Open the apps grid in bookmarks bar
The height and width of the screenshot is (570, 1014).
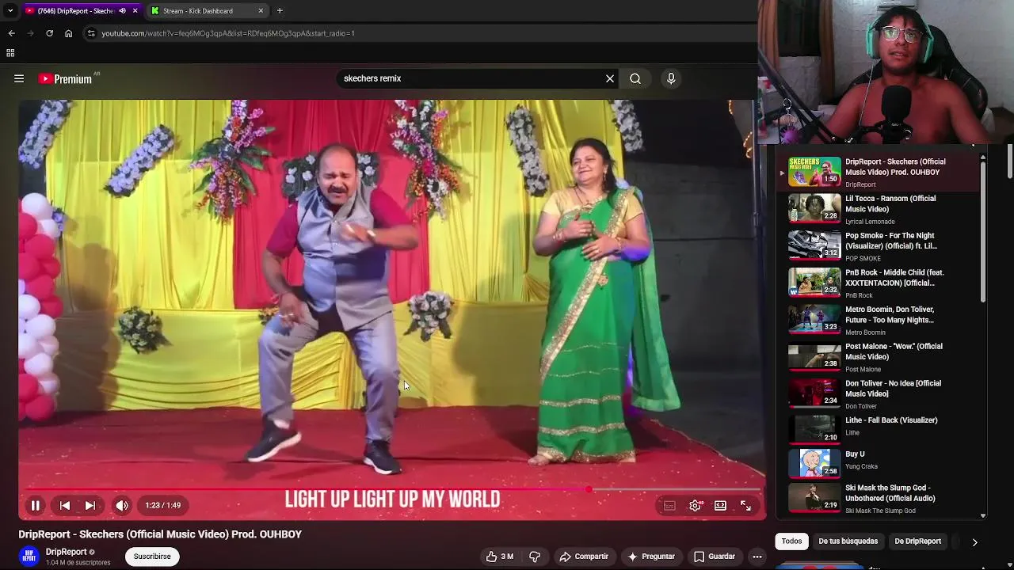10,53
